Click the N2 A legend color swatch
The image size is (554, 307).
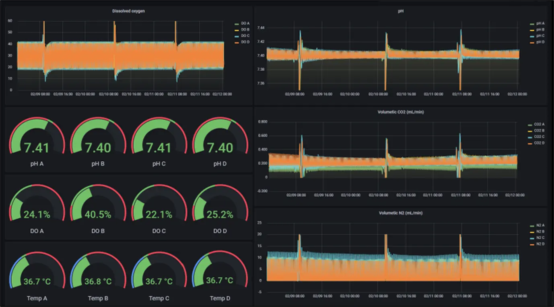532,226
